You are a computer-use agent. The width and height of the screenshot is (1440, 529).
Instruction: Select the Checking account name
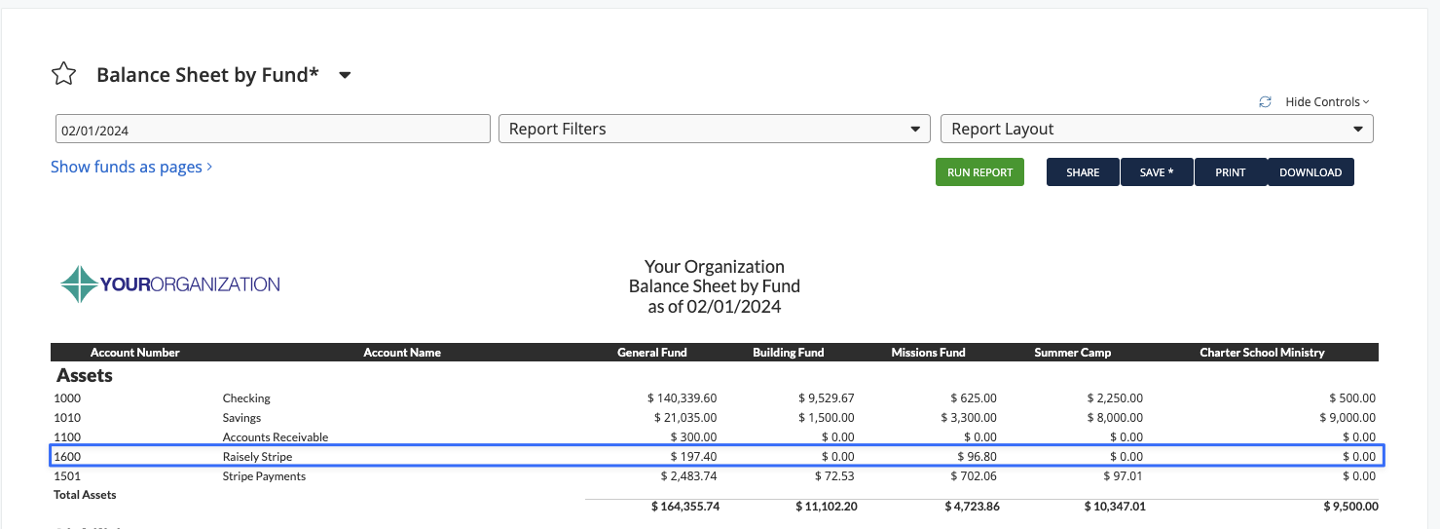point(246,398)
